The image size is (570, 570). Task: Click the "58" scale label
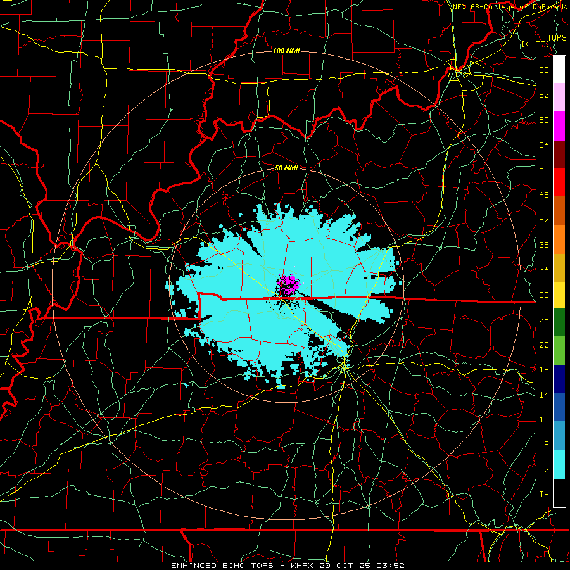click(x=544, y=120)
